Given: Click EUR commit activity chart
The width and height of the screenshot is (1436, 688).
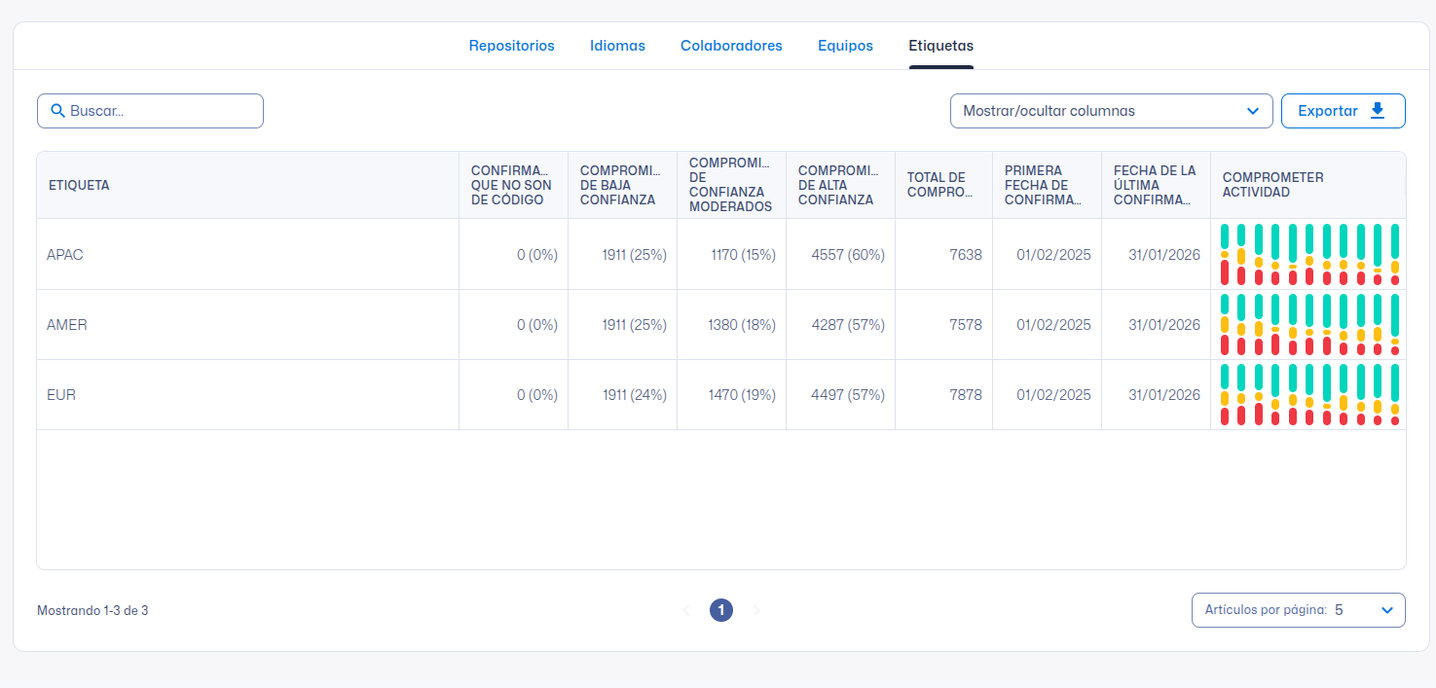Looking at the screenshot, I should coord(1308,395).
